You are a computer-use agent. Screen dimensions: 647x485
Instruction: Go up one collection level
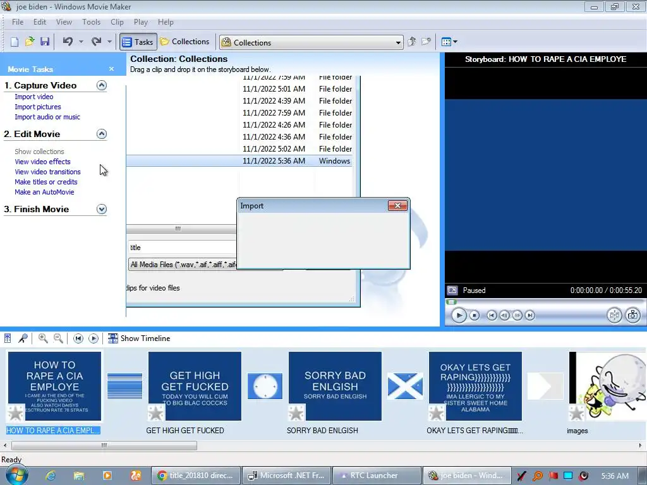coord(411,42)
